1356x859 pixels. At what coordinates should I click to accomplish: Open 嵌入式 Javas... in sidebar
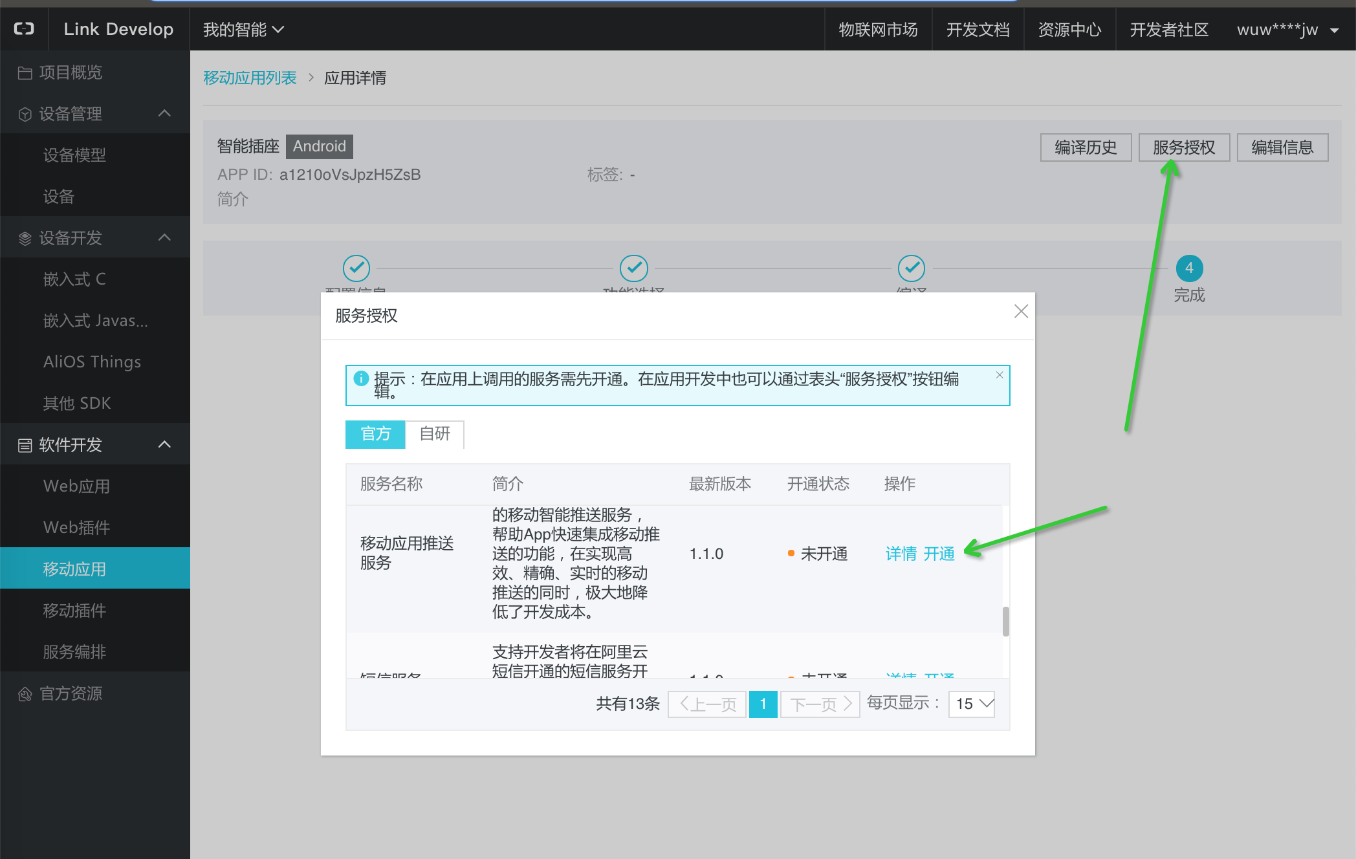[x=95, y=321]
